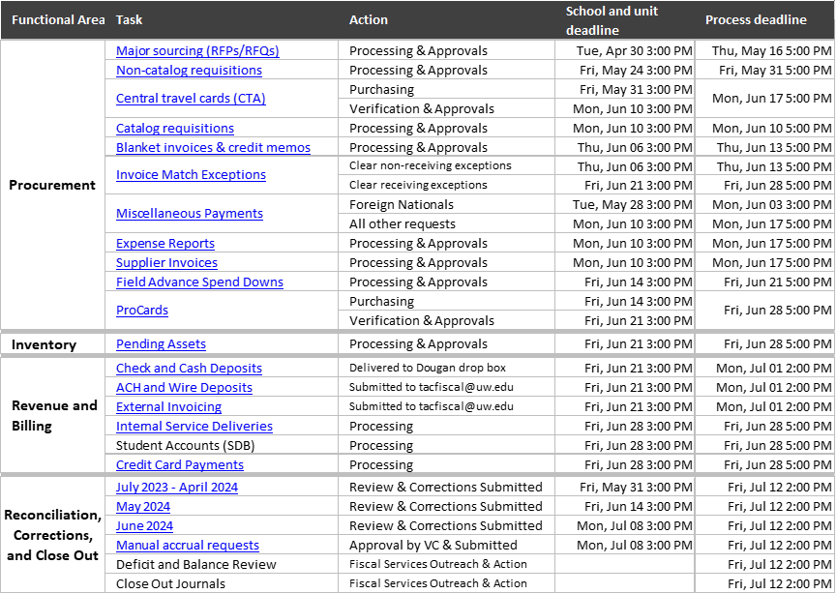Open Internal Service Deliveries link
836x594 pixels.
pos(194,426)
